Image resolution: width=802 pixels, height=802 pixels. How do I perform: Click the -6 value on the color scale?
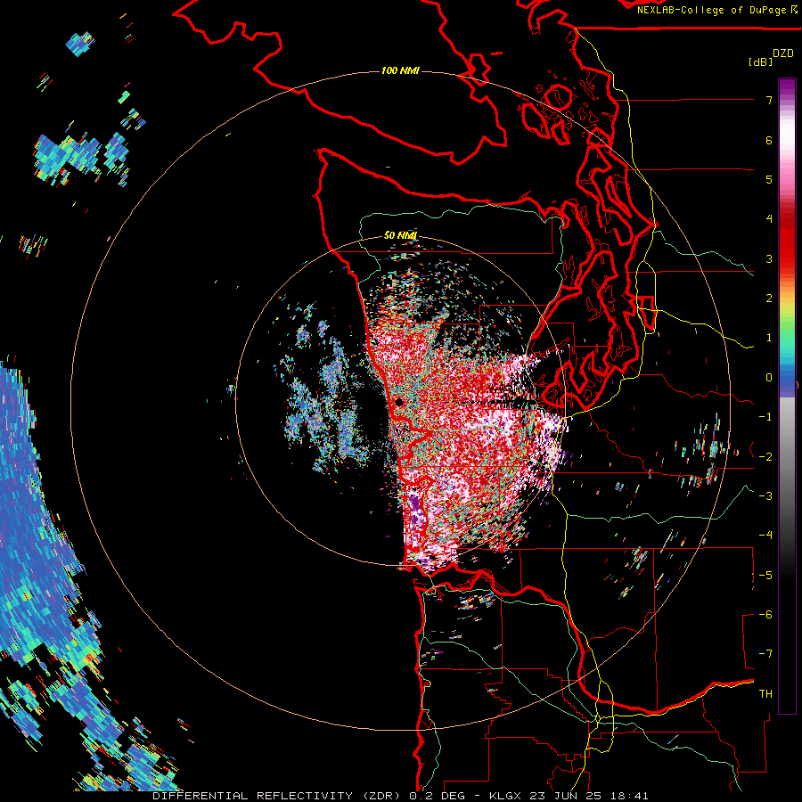pyautogui.click(x=765, y=614)
